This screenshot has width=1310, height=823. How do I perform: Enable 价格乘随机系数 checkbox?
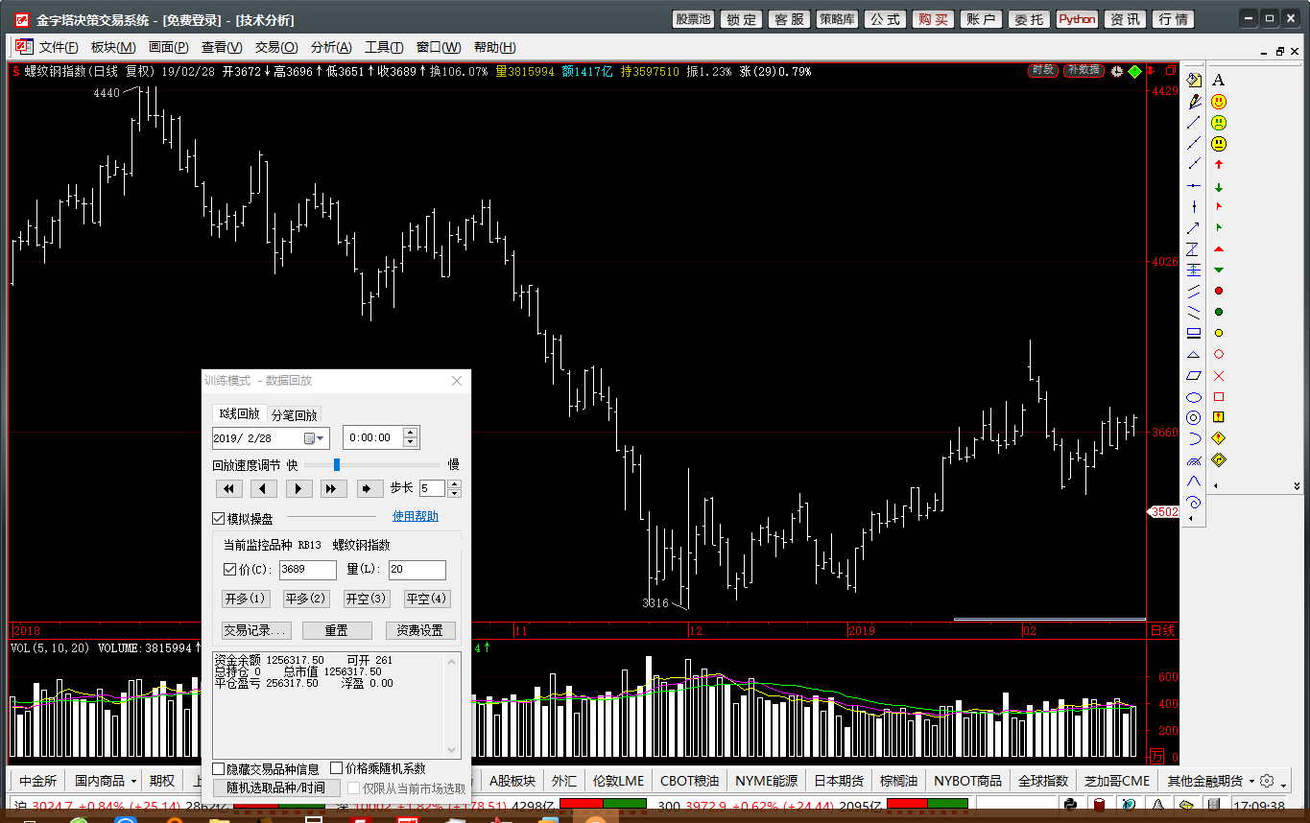click(x=337, y=768)
